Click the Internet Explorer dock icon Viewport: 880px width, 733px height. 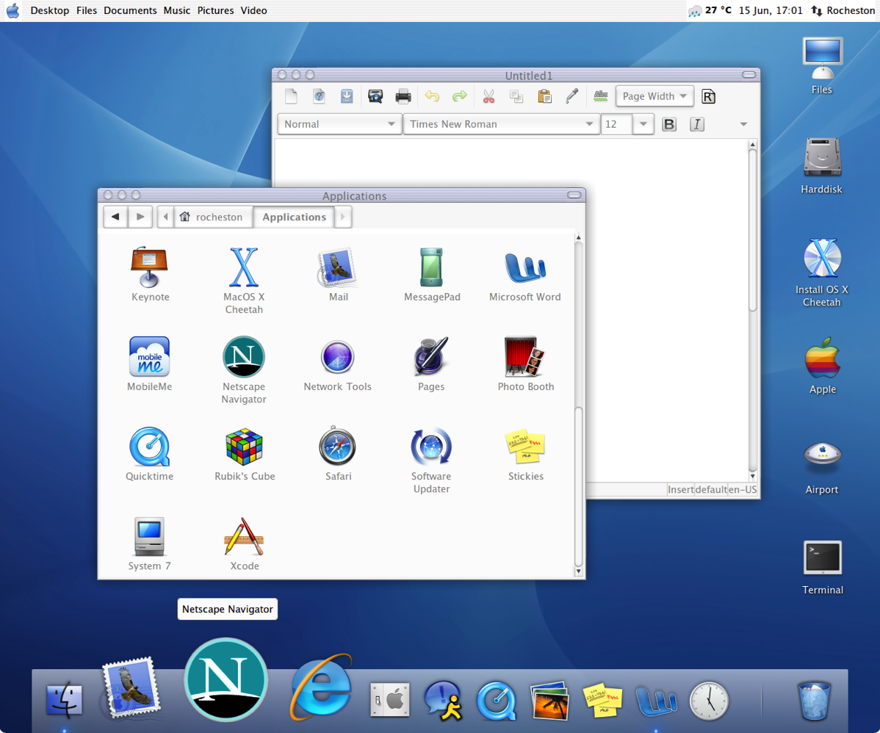coord(321,687)
